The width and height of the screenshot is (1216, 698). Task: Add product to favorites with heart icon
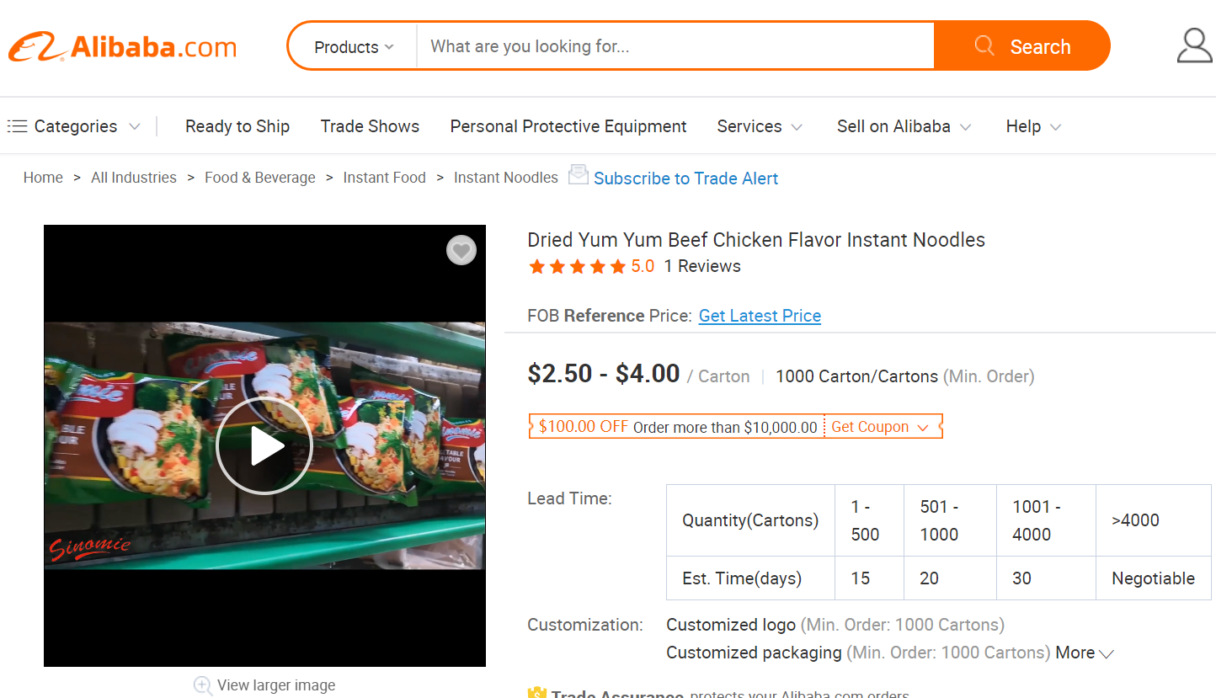tap(461, 250)
